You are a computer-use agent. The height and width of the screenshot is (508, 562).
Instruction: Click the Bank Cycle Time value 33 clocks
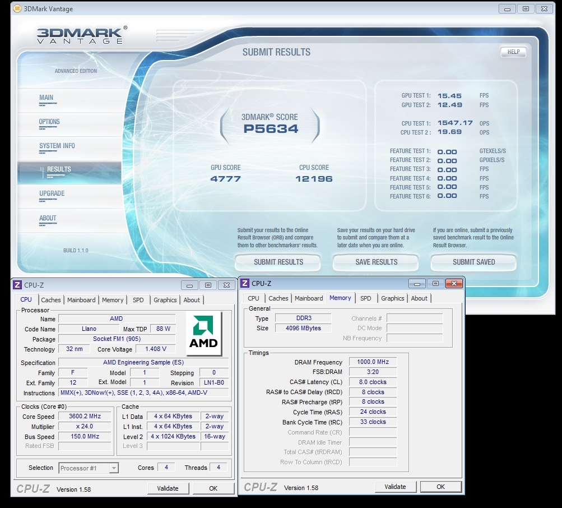click(373, 422)
